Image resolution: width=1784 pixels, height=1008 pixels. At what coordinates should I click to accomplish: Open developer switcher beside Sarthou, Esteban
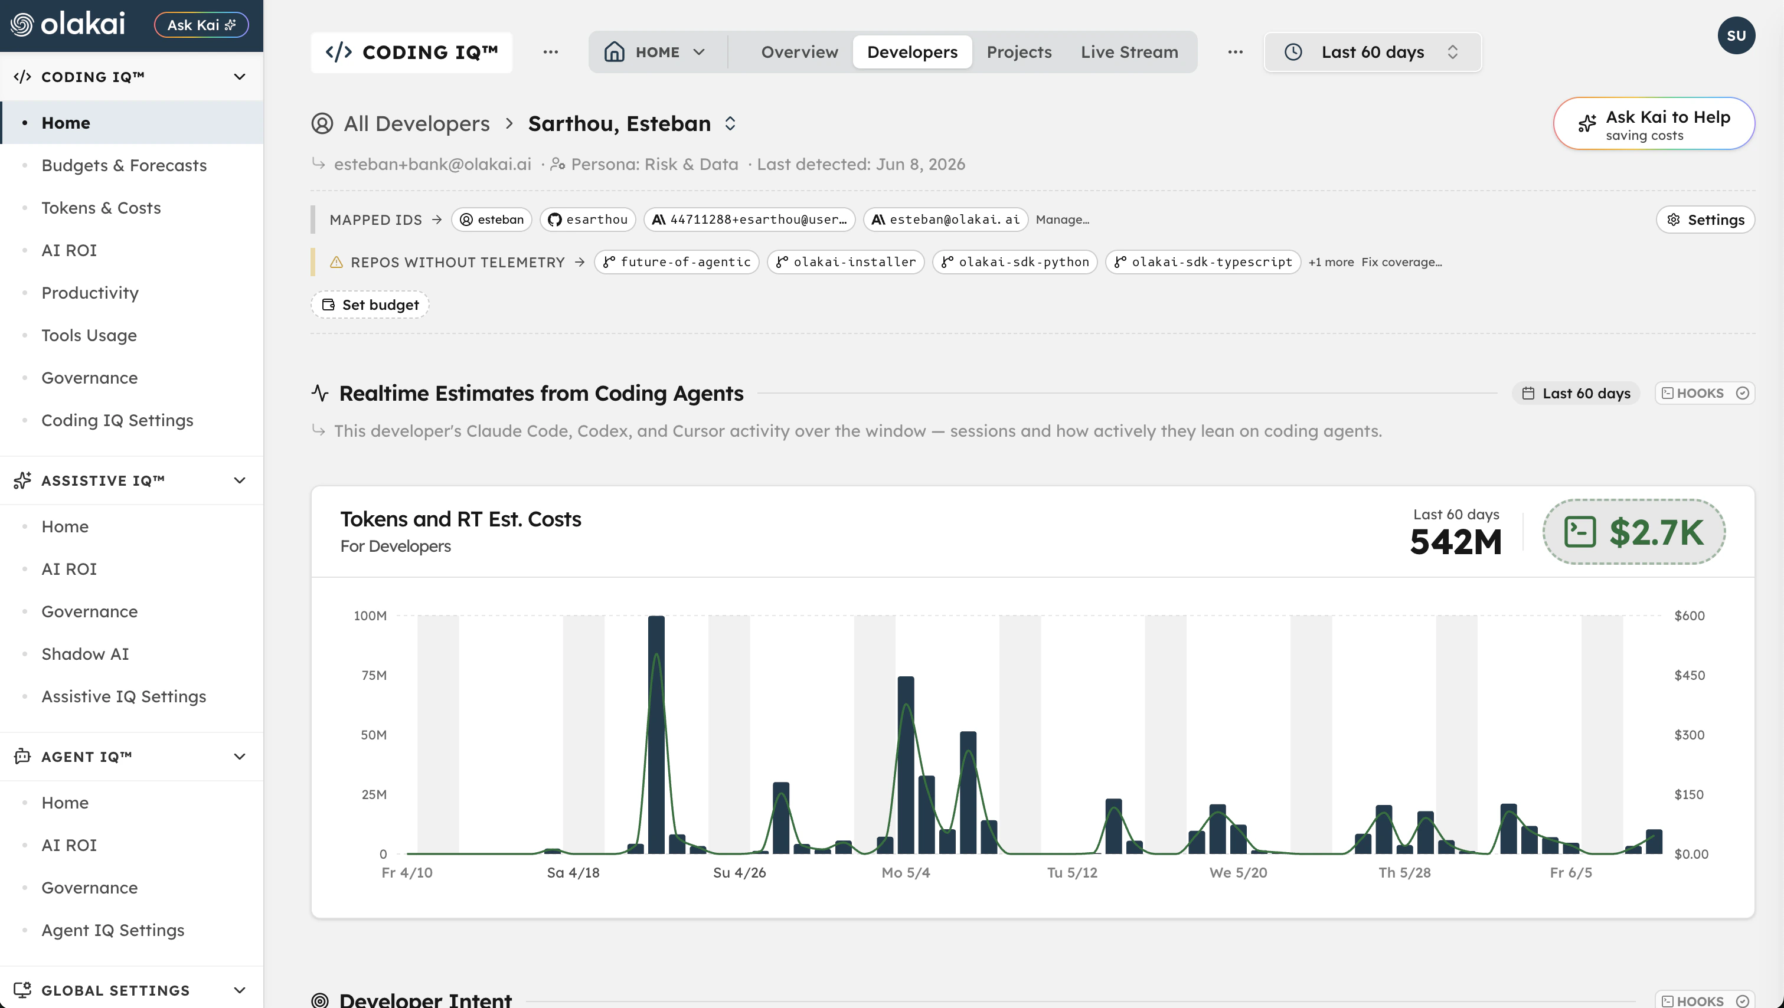730,123
